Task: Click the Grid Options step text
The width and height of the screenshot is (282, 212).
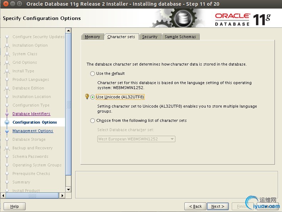Action: (x=25, y=62)
